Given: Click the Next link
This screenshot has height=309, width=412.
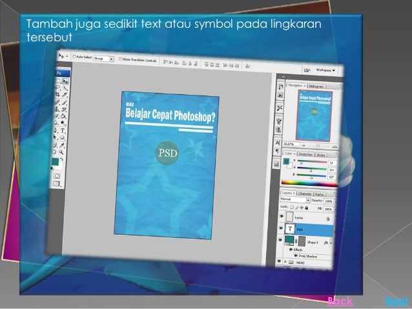Looking at the screenshot, I should click(397, 301).
